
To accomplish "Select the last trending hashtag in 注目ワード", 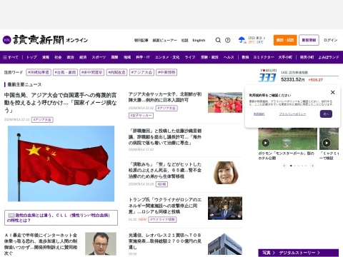I will click(x=166, y=72).
